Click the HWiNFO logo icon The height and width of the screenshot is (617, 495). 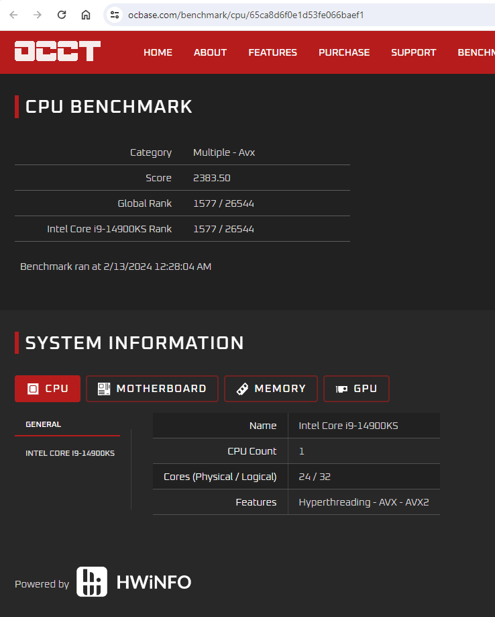[92, 581]
